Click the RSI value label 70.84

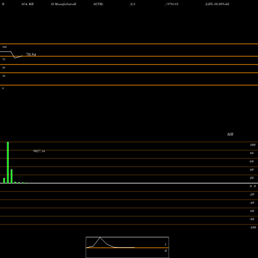pos(31,55)
